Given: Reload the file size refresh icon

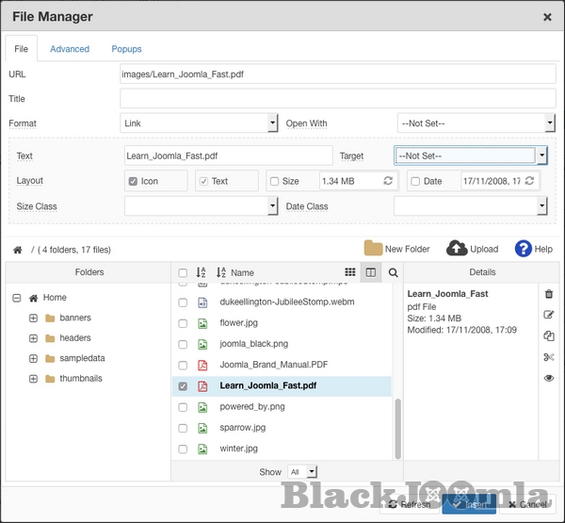Looking at the screenshot, I should coord(387,181).
